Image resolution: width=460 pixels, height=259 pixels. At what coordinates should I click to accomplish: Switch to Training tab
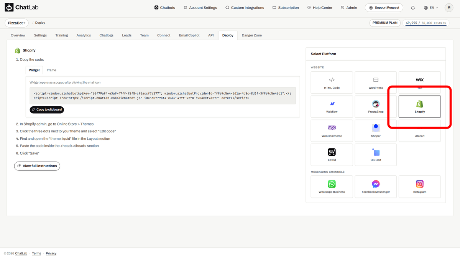[61, 35]
